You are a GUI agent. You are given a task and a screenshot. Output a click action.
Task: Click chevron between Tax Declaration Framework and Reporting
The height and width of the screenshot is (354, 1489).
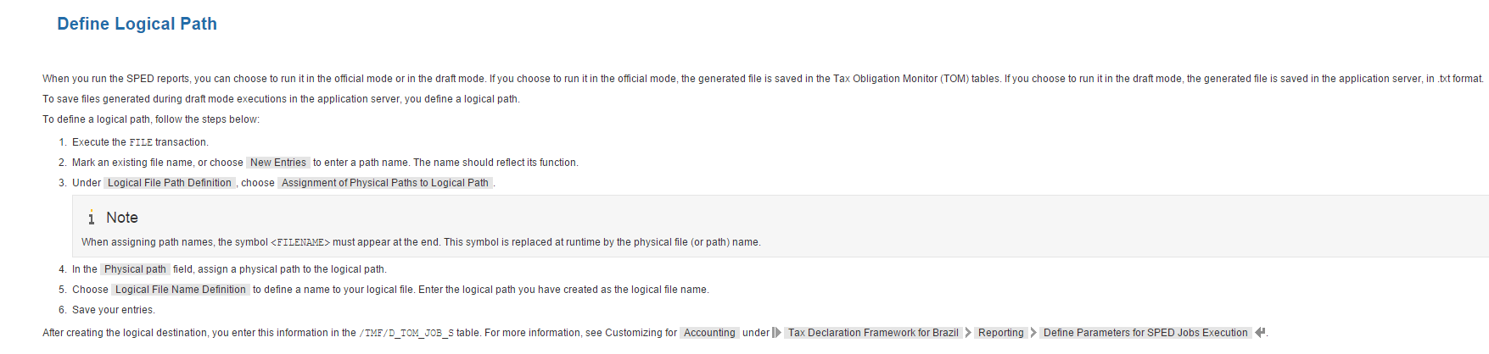[x=968, y=333]
